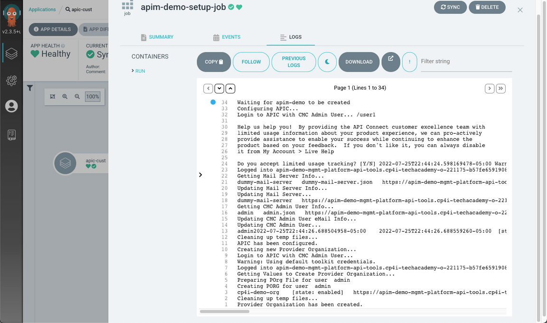Open User Info icon in sidebar
The width and height of the screenshot is (547, 323).
11,106
